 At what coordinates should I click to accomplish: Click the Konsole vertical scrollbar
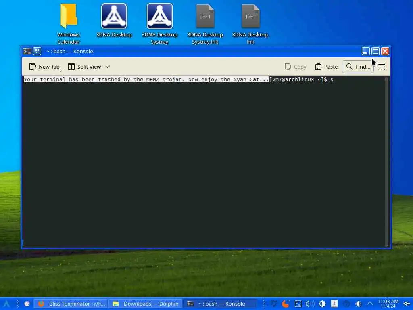point(386,161)
